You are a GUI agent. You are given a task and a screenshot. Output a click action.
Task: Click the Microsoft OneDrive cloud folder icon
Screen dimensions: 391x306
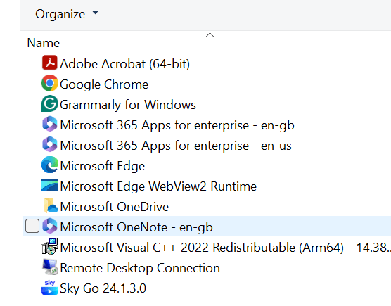pyautogui.click(x=51, y=205)
